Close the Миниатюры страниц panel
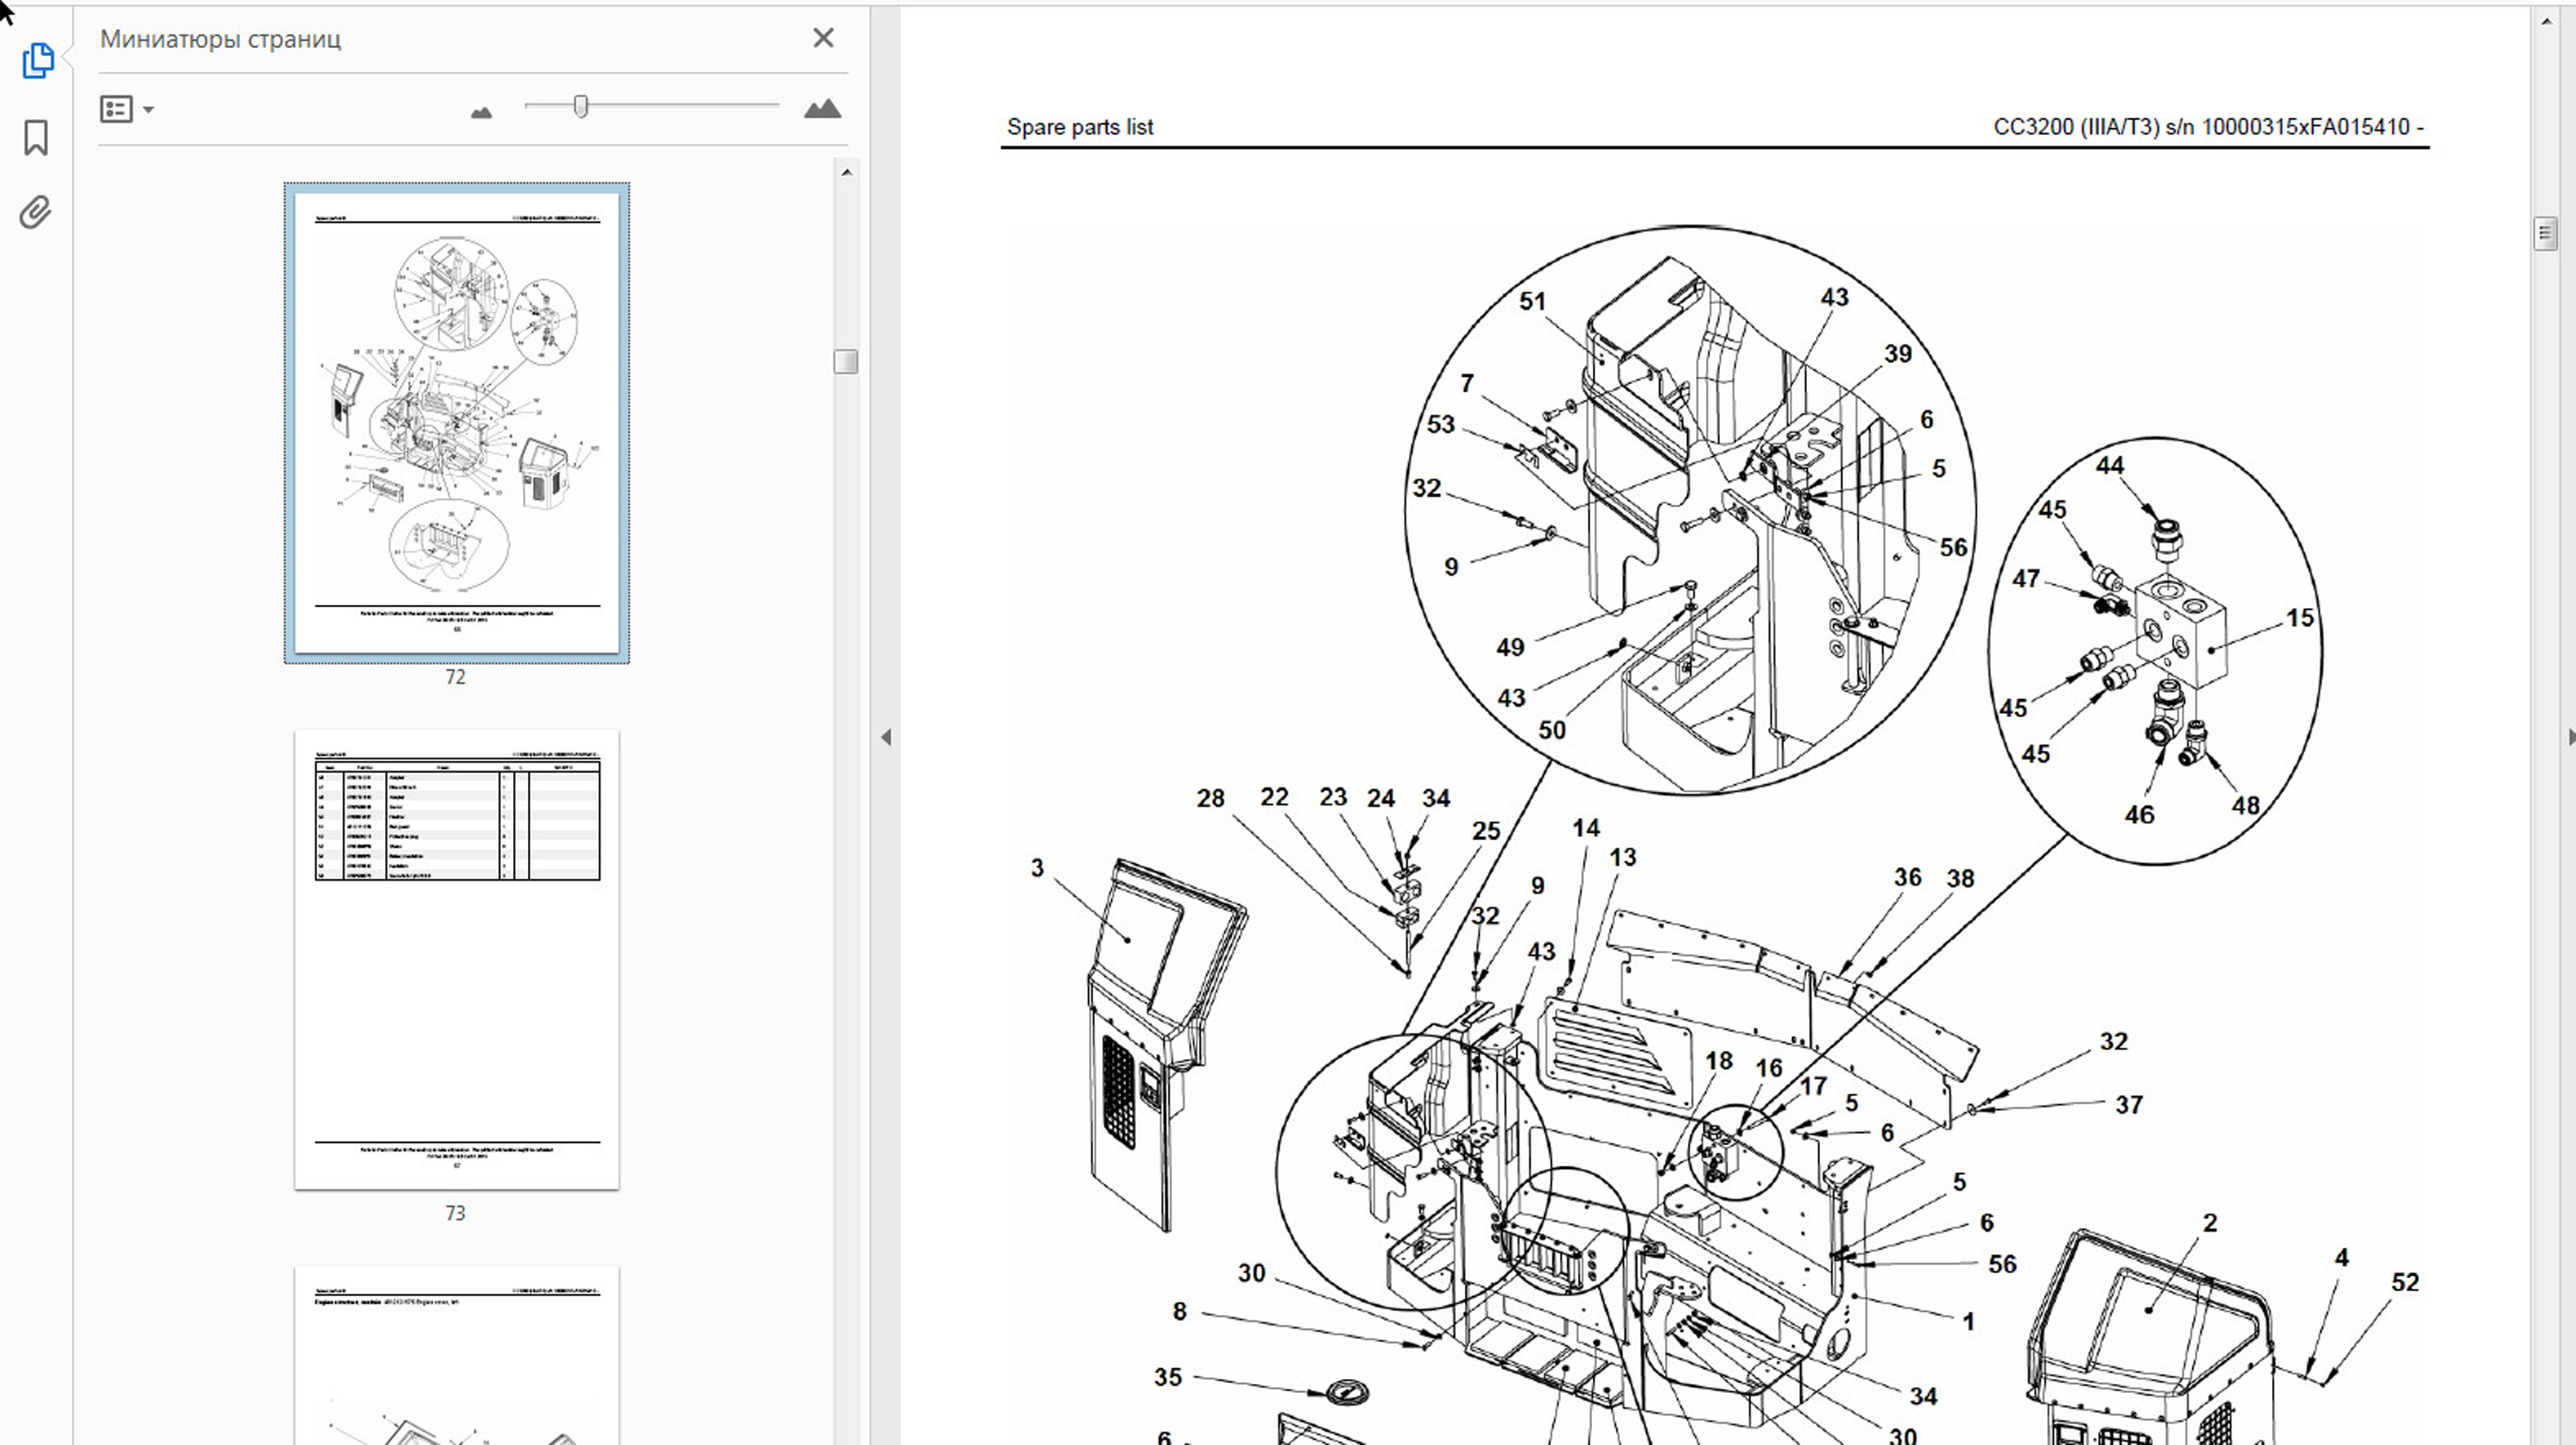The height and width of the screenshot is (1445, 2576). point(823,38)
